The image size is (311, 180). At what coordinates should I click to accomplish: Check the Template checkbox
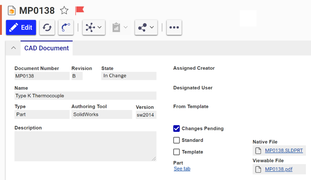pyautogui.click(x=176, y=152)
